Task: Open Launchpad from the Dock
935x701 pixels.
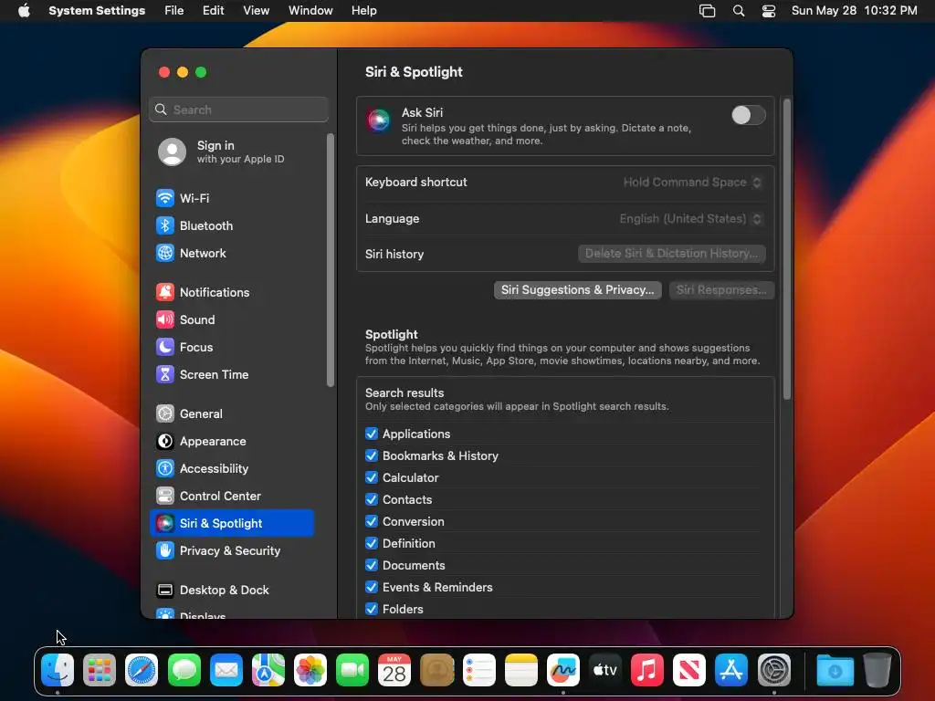Action: (x=100, y=670)
